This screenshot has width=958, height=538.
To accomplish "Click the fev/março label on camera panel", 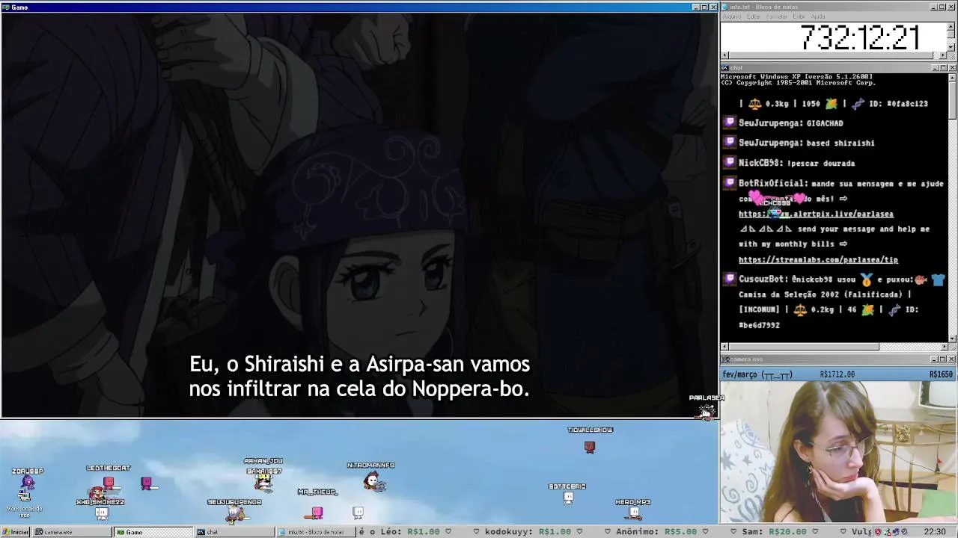I will [739, 374].
